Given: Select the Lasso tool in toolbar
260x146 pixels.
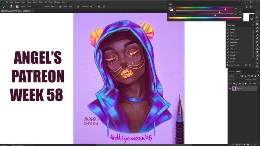Looking at the screenshot, I should (257, 17).
